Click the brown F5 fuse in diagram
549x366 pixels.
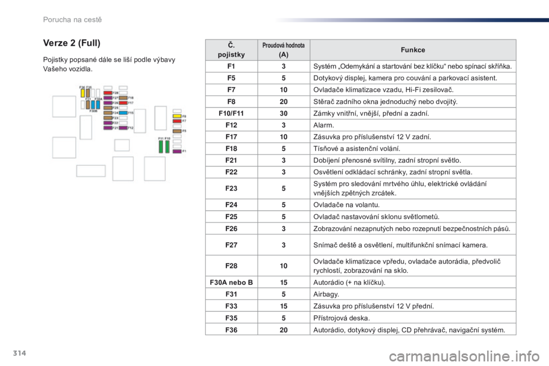point(177,131)
